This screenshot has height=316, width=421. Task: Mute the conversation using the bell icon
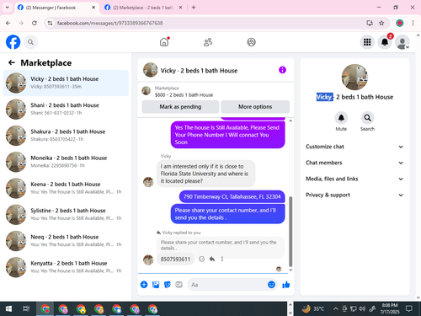pyautogui.click(x=341, y=118)
